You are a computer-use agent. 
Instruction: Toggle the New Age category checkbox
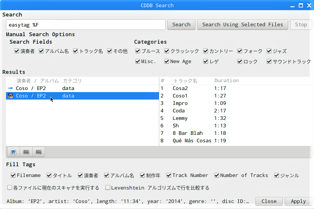point(167,61)
